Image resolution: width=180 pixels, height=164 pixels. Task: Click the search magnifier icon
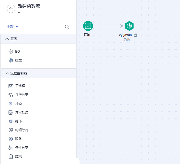(x=67, y=27)
